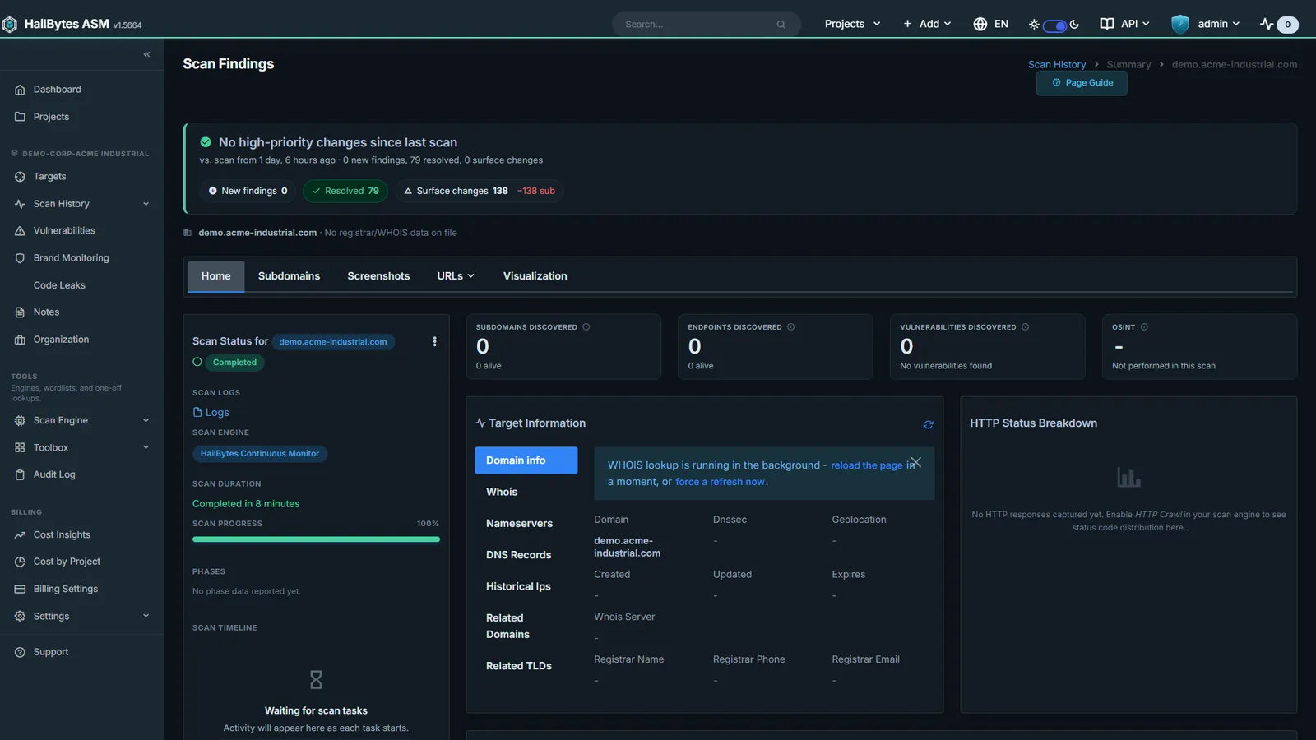Click the HailBytes Continuous Monitor engine badge
1316x740 pixels.
point(260,454)
